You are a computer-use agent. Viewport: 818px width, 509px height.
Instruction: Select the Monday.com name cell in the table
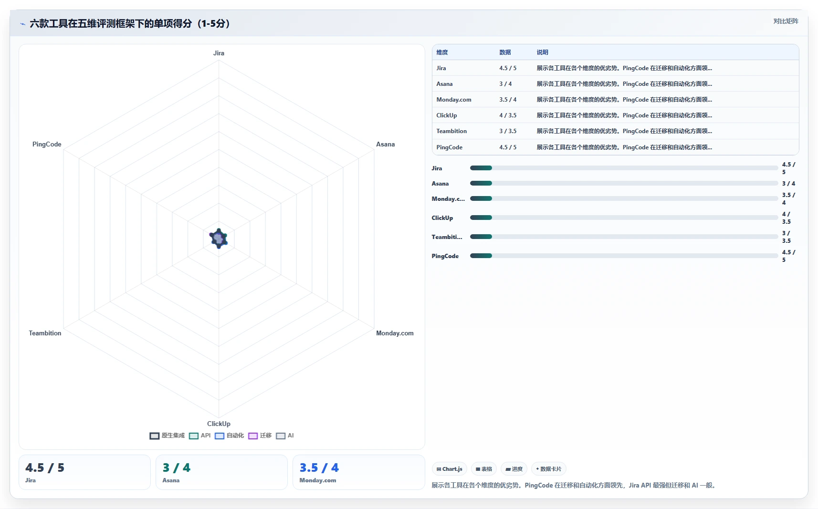coord(453,100)
